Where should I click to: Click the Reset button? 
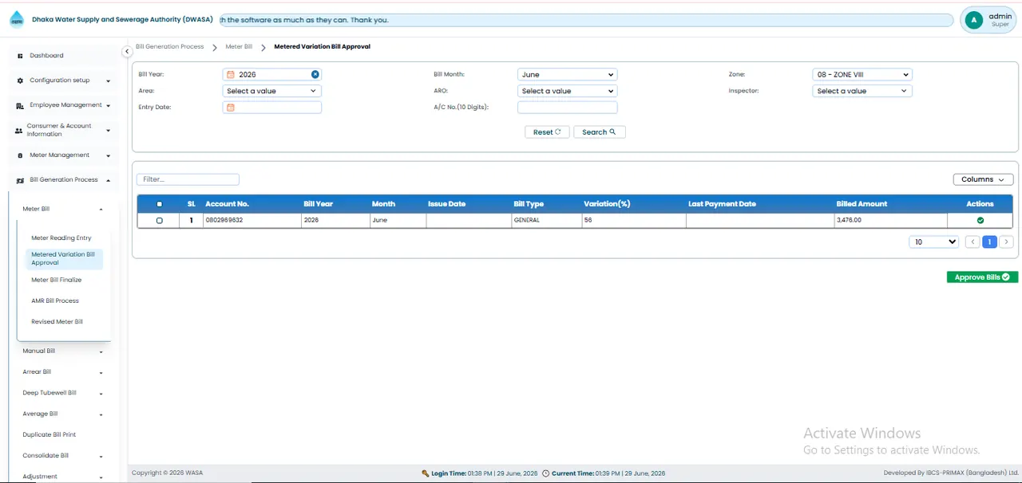click(x=547, y=132)
